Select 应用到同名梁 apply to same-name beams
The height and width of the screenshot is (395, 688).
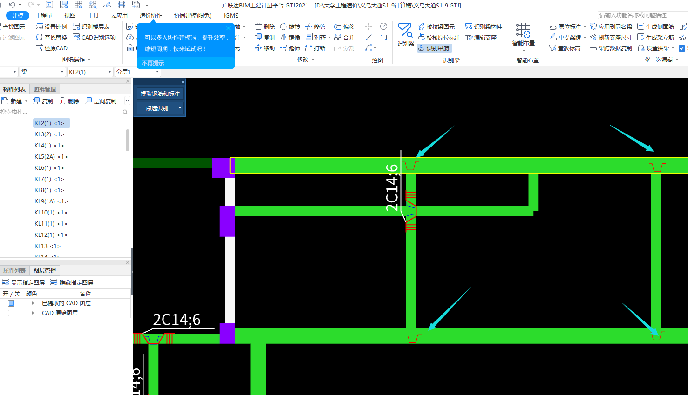[x=611, y=27]
